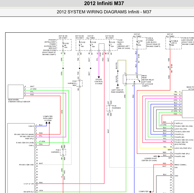This screenshot has width=194, height=193.
Task: Click the "STOP LP SW" pin label
Action: [28, 184]
